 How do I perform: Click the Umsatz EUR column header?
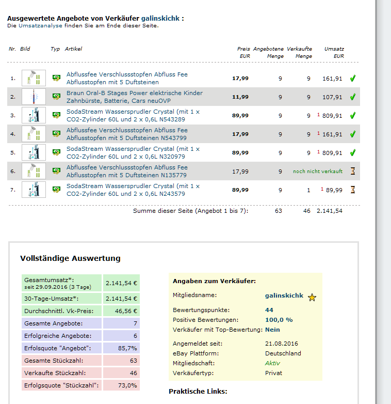pyautogui.click(x=334, y=52)
